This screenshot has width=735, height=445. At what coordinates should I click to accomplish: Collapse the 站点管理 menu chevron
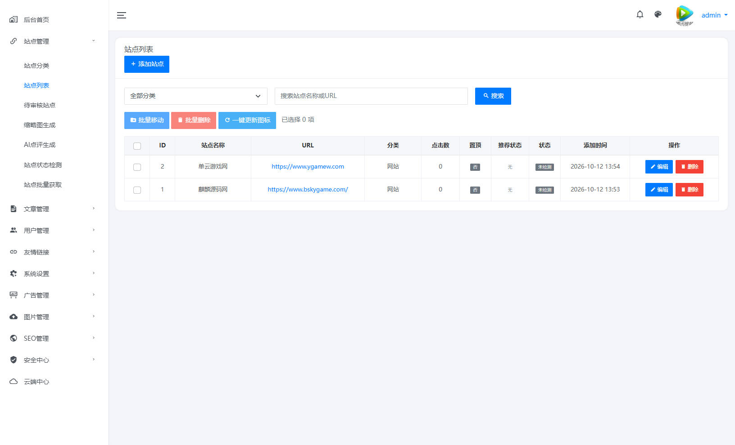(x=94, y=41)
